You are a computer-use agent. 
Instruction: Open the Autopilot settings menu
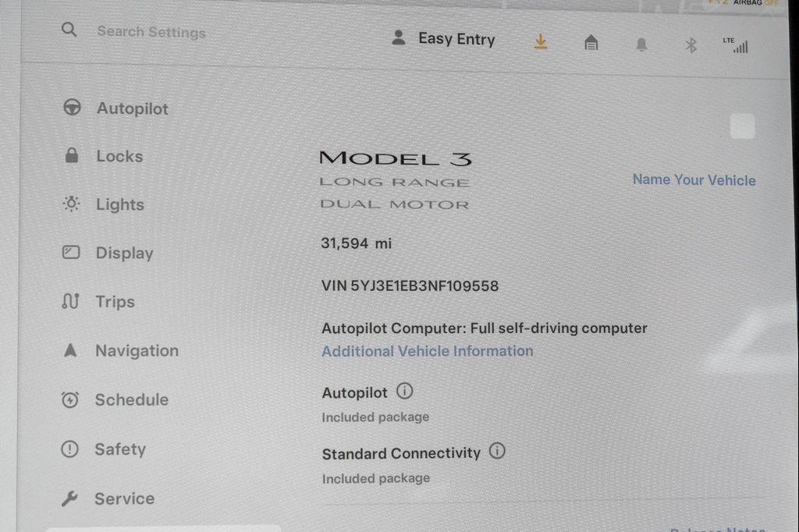point(115,108)
